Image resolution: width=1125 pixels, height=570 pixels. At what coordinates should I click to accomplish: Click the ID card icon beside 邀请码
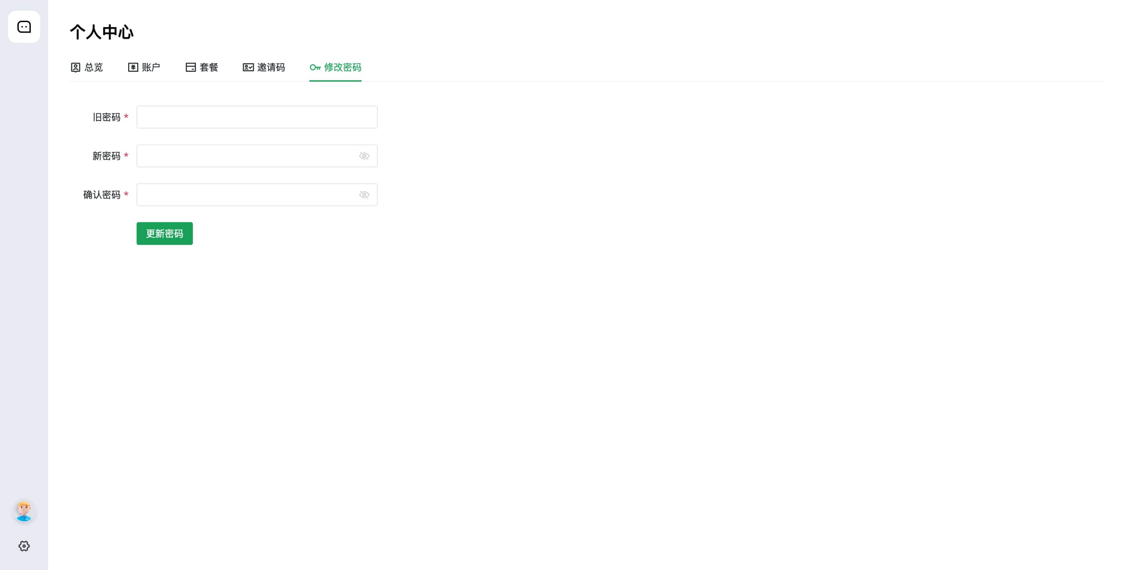pyautogui.click(x=248, y=67)
